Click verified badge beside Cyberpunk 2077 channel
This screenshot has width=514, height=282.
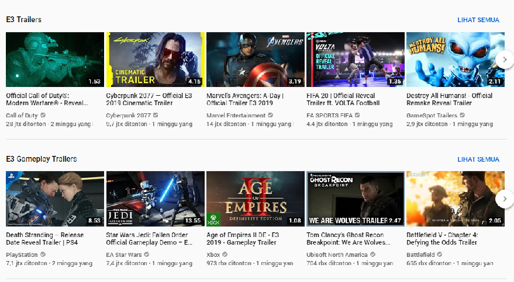[156, 115]
